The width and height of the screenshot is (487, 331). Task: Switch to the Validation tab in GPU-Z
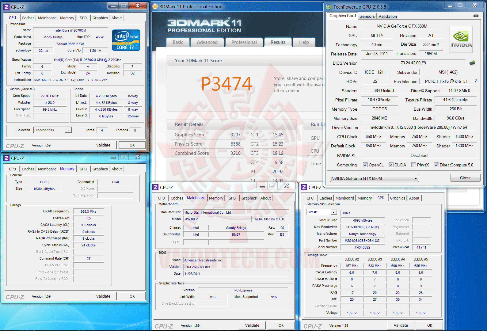[387, 16]
